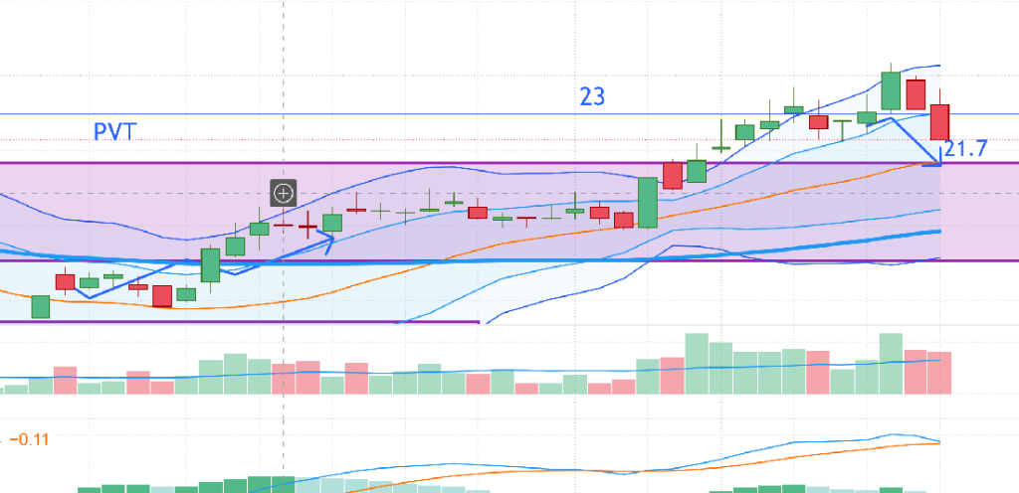The width and height of the screenshot is (1019, 493).
Task: Select the first green candle at the far left
Action: click(x=40, y=306)
